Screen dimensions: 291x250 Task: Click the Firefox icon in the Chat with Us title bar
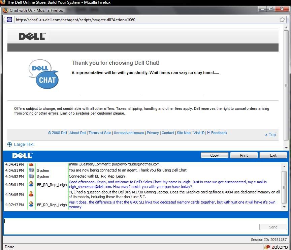[x=5, y=10]
